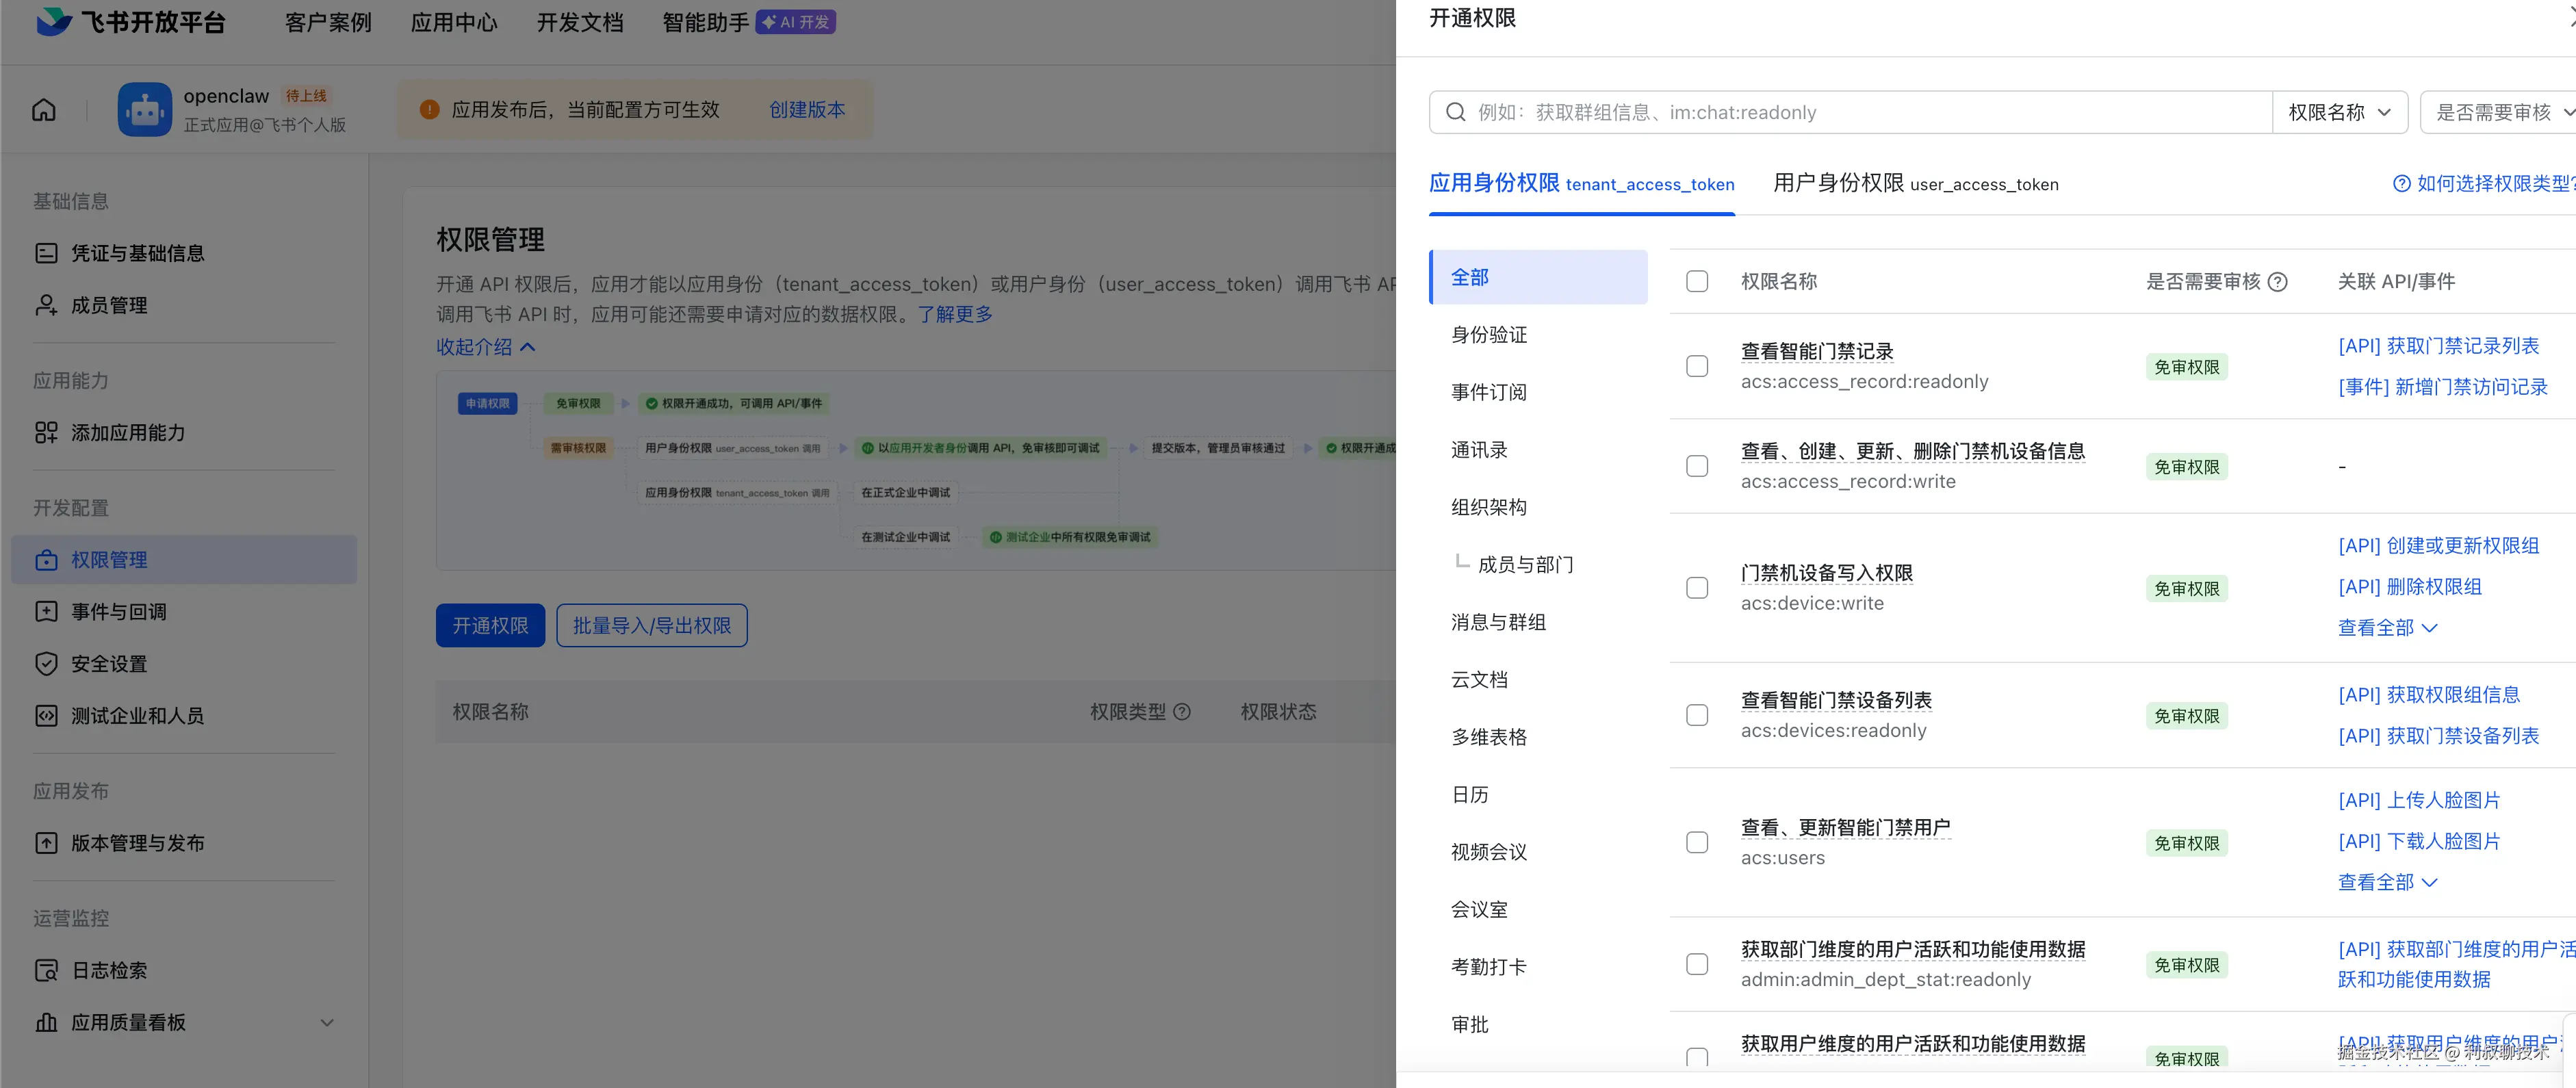Click the home icon in the header
The height and width of the screenshot is (1088, 2576).
44,110
